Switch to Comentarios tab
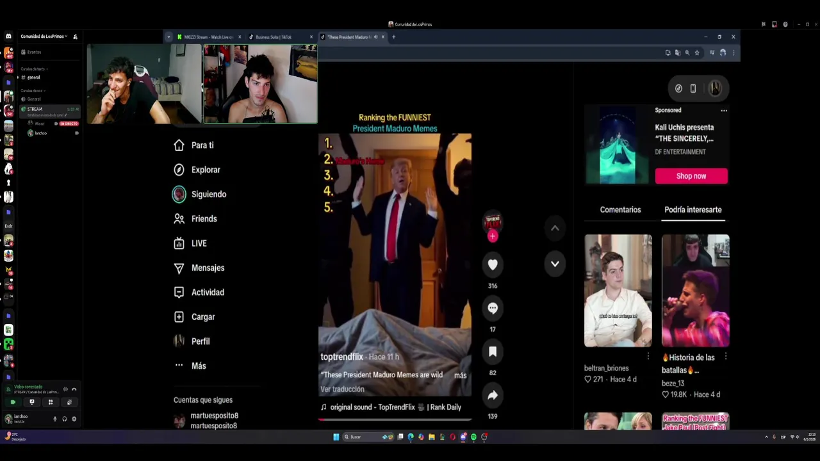The image size is (820, 461). click(620, 210)
